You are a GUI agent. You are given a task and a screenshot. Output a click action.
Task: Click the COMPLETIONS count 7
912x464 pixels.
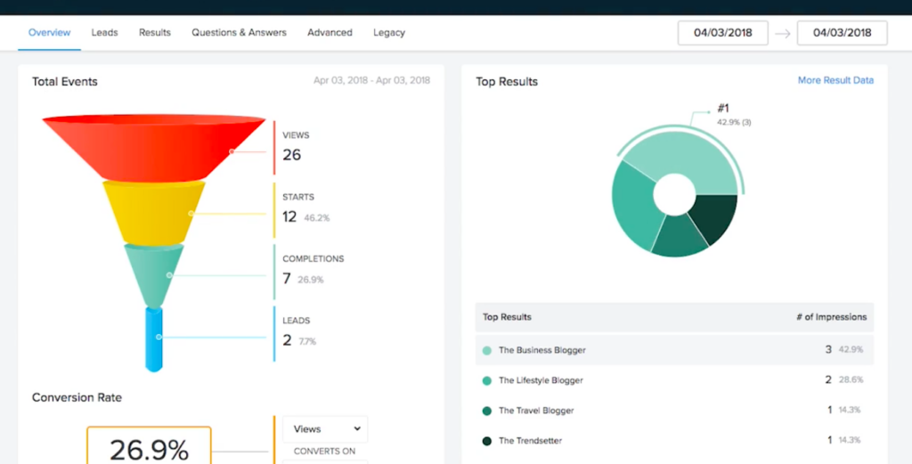tap(287, 279)
